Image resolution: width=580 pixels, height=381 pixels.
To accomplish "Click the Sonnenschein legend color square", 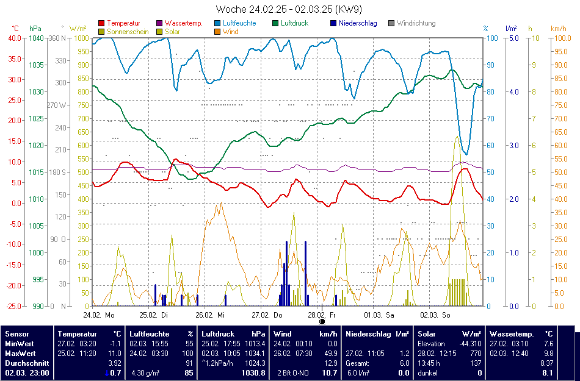I will click(x=101, y=32).
